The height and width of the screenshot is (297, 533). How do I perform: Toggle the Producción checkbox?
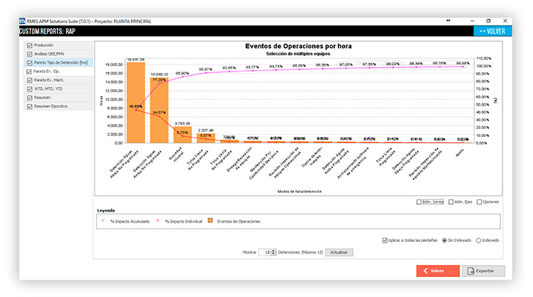pos(30,45)
